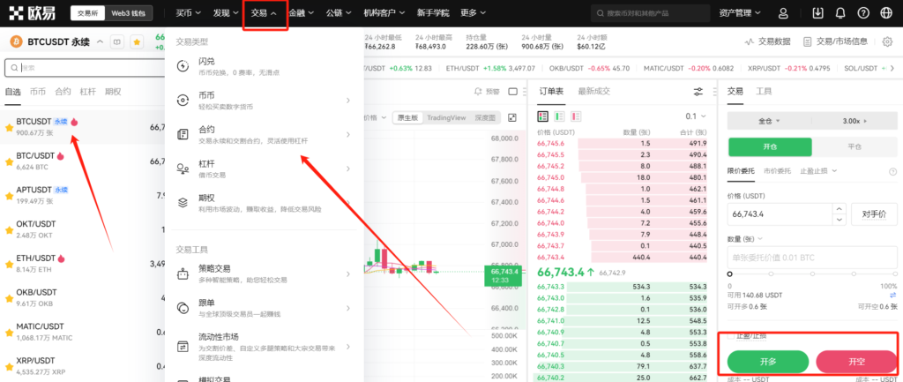
Task: Open the 全仓 margin mode dropdown
Action: pyautogui.click(x=769, y=121)
